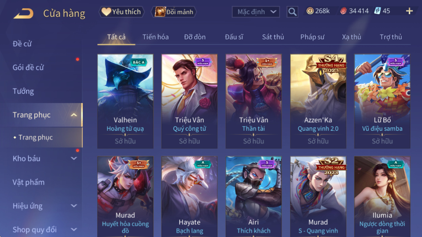The height and width of the screenshot is (237, 422).
Task: Open Đổi mảnh chest exchange
Action: click(174, 12)
